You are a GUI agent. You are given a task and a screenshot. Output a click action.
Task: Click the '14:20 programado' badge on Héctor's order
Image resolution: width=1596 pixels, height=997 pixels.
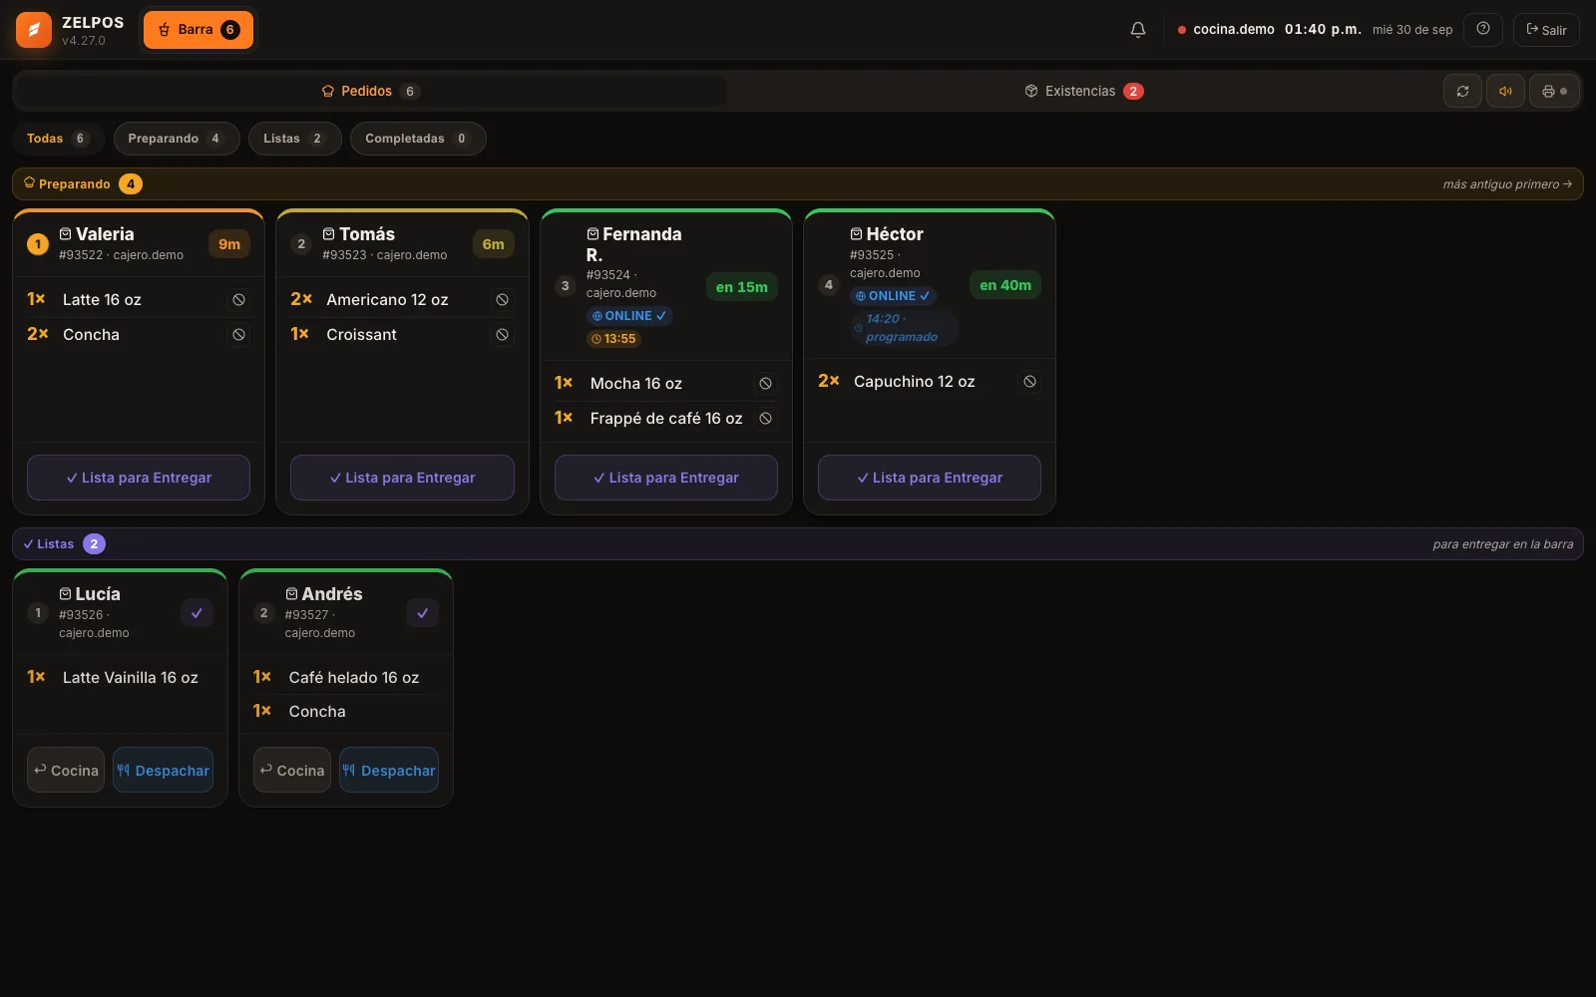coord(904,328)
